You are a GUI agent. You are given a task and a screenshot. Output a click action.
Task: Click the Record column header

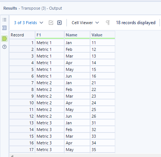22,35
